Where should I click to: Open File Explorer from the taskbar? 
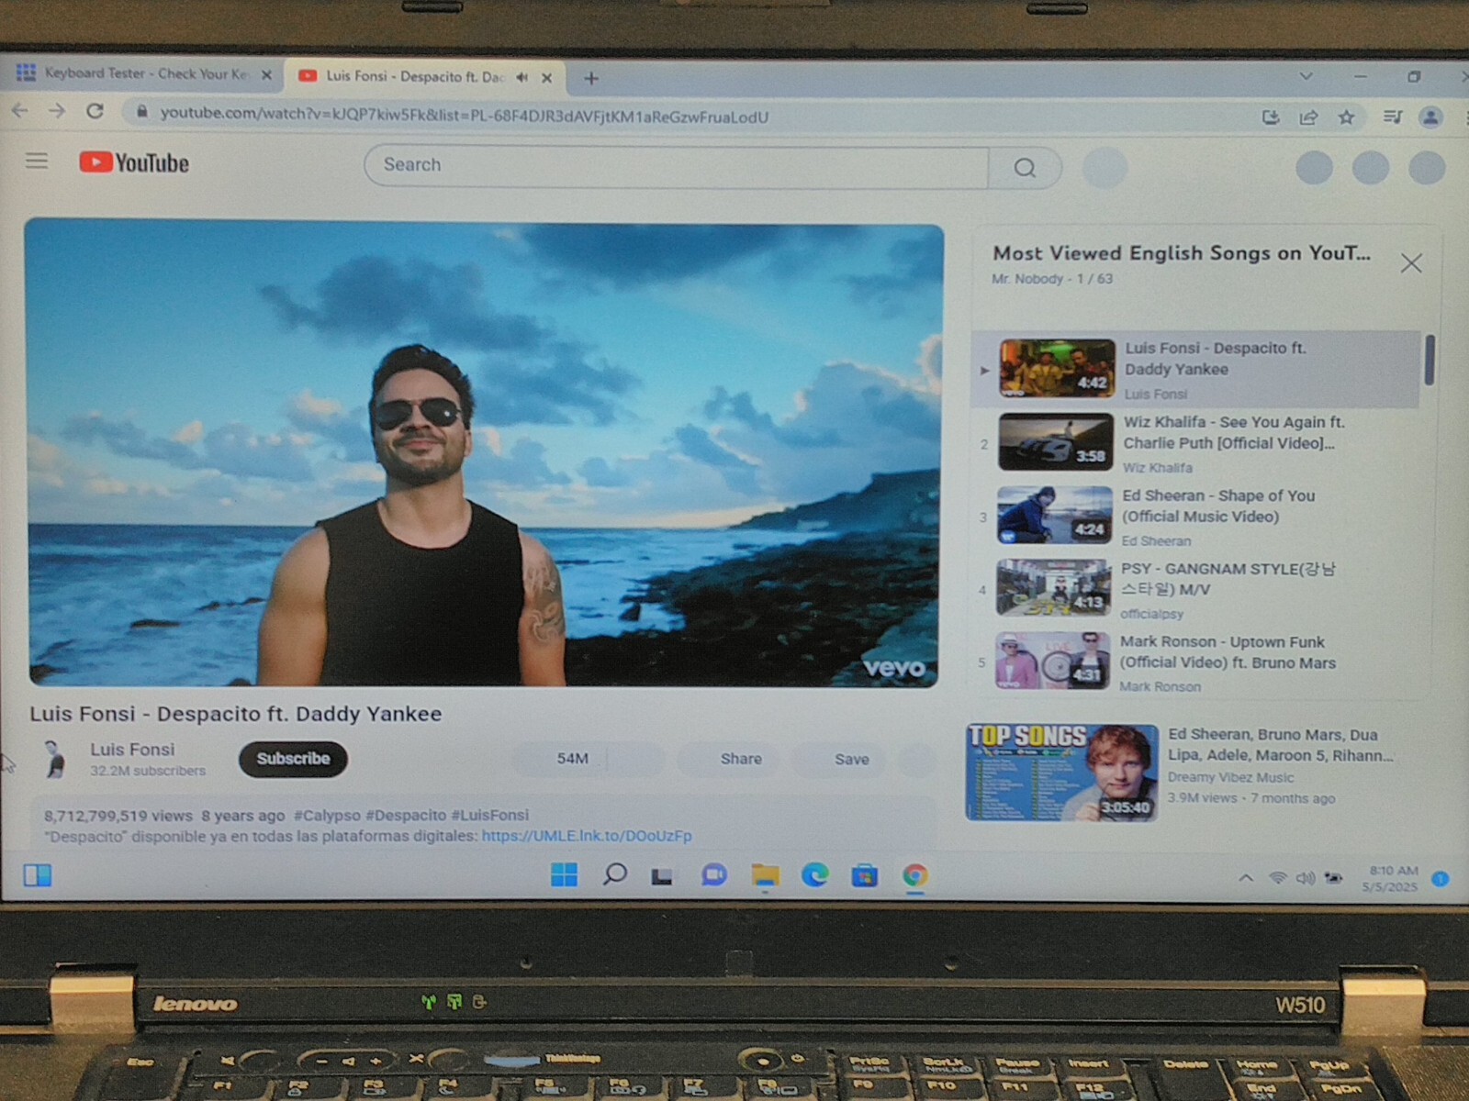pyautogui.click(x=765, y=875)
